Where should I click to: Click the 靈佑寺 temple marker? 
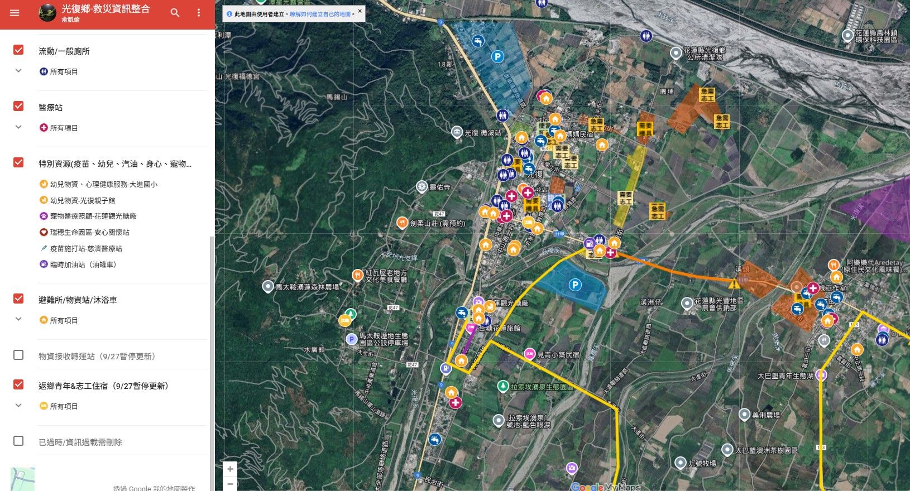422,187
